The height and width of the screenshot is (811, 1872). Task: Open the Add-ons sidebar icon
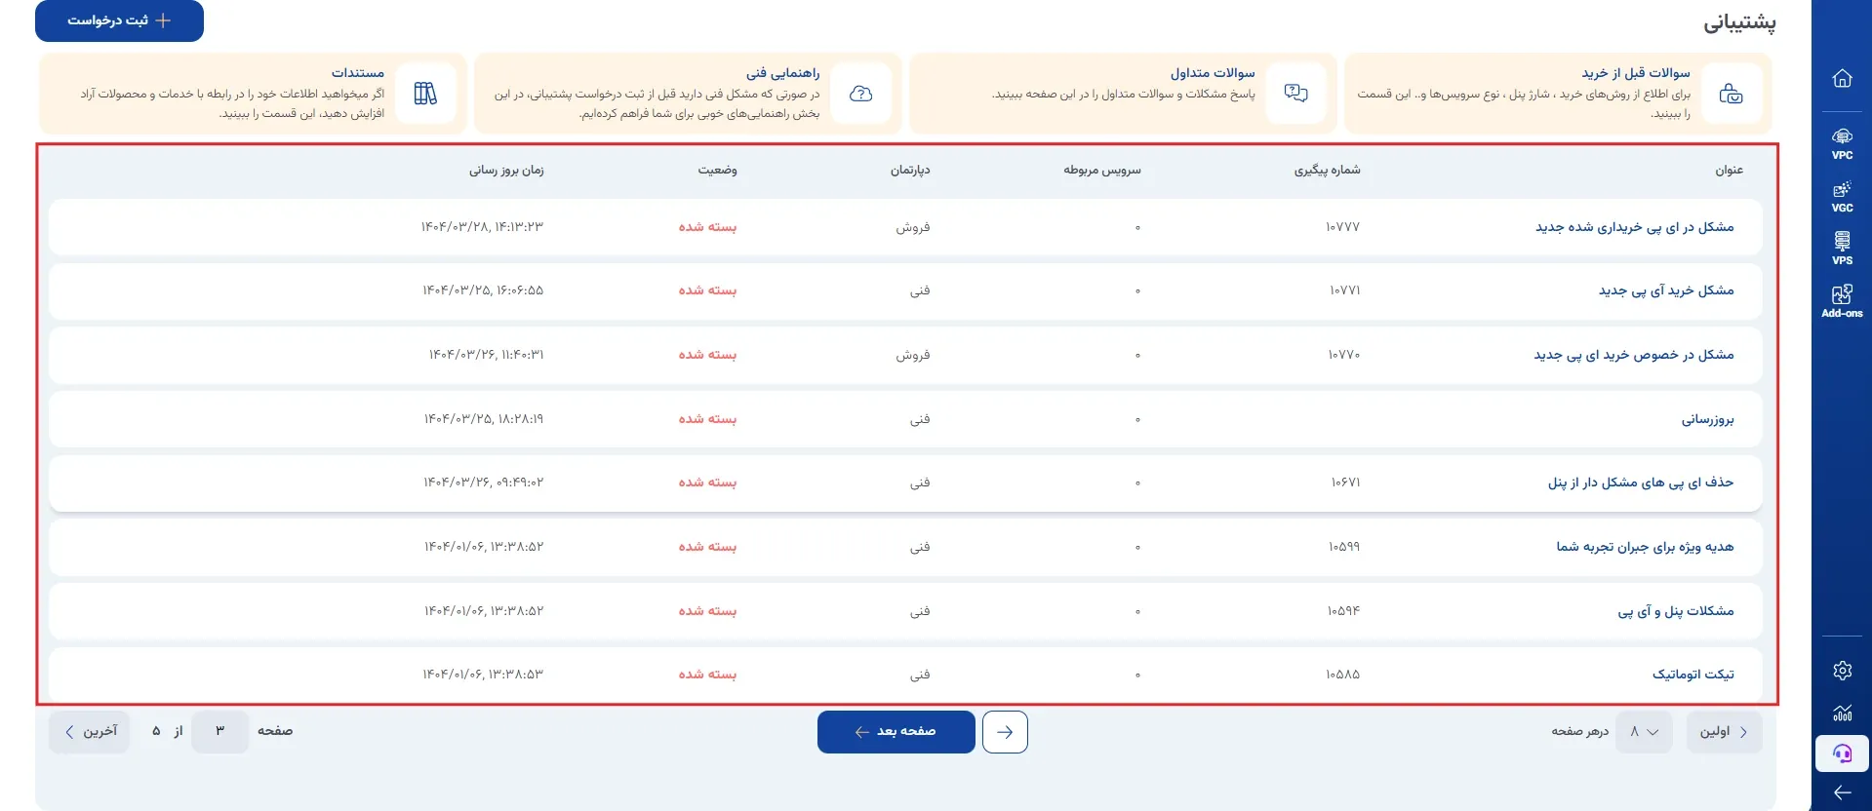(x=1842, y=301)
